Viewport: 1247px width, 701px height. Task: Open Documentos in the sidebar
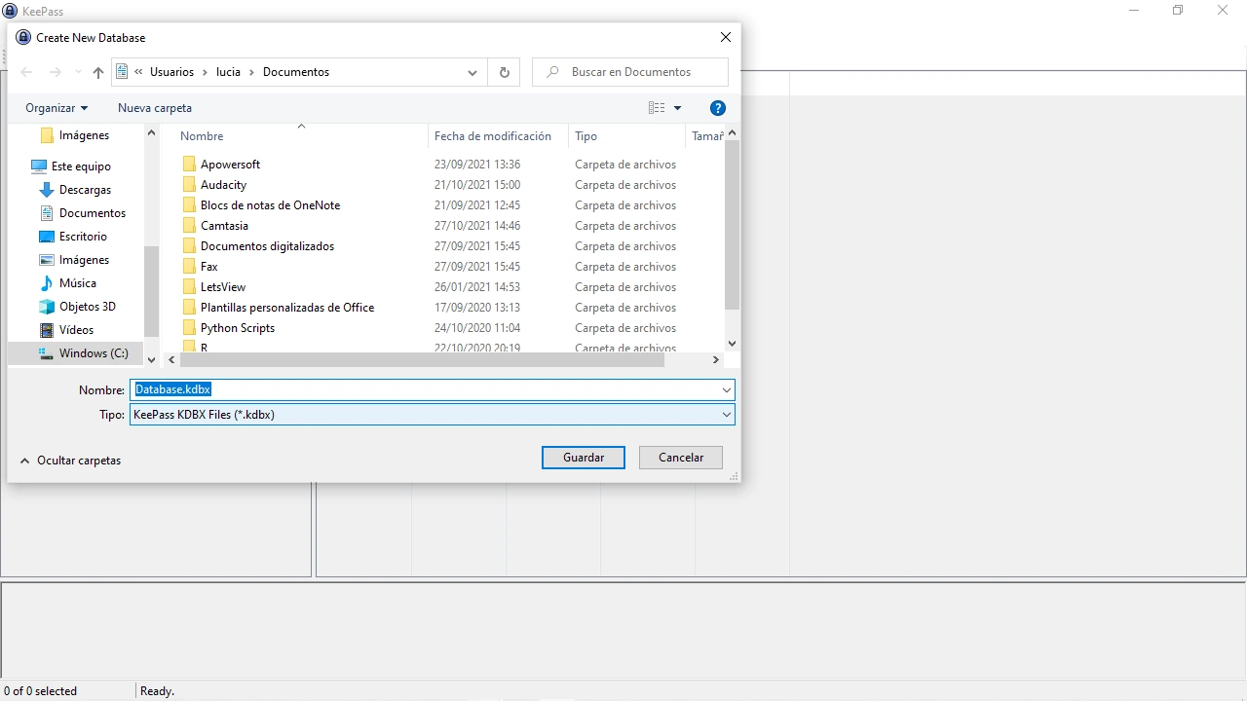pyautogui.click(x=93, y=213)
